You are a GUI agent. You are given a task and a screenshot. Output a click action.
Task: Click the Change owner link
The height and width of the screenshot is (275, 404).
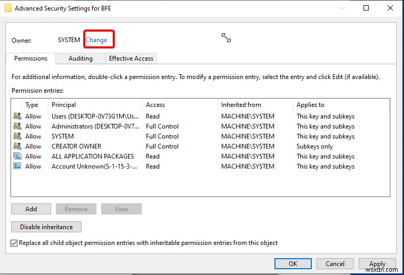96,40
